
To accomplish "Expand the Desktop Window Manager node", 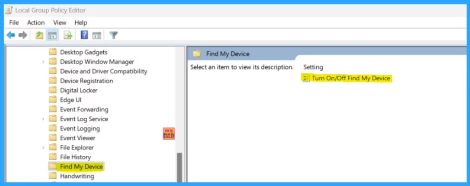I will (43, 62).
